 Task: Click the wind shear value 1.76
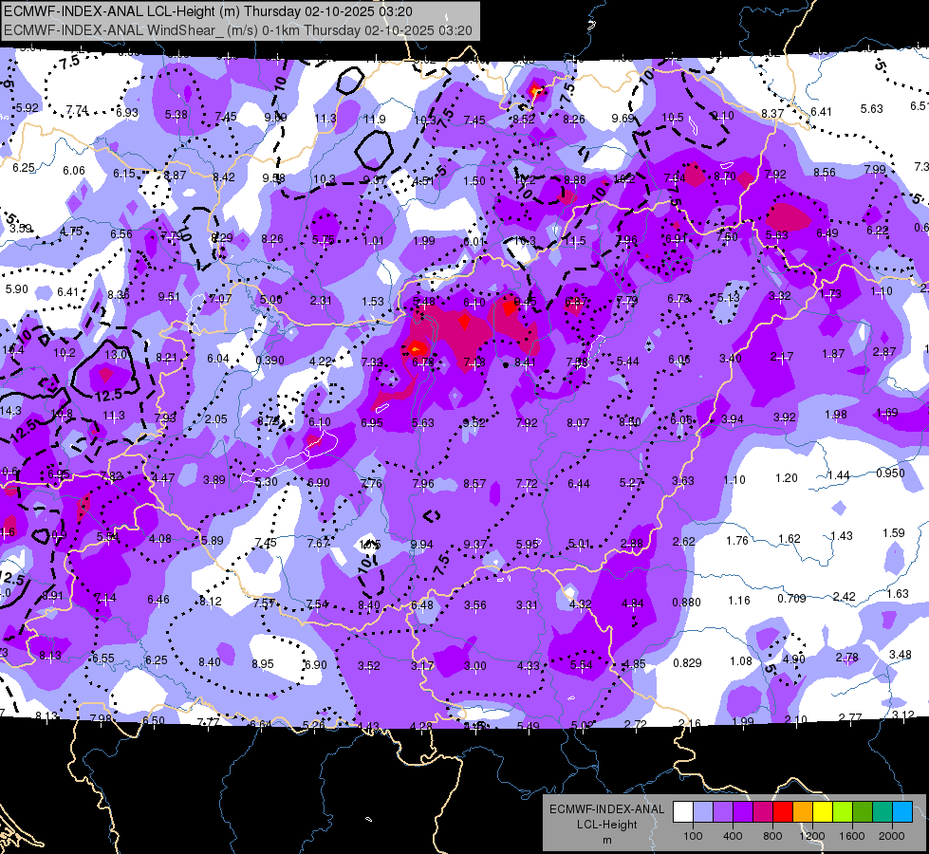[x=737, y=541]
